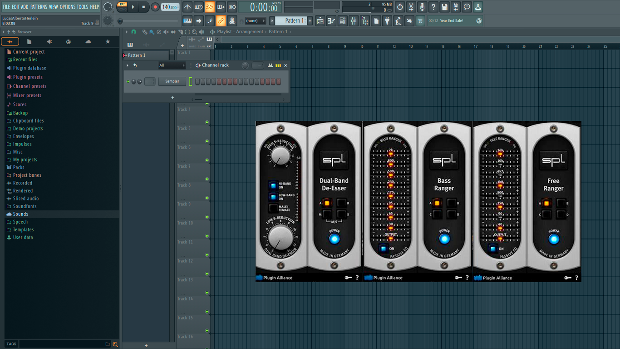
Task: Toggle the playlist snap magnet icon
Action: pos(133,32)
